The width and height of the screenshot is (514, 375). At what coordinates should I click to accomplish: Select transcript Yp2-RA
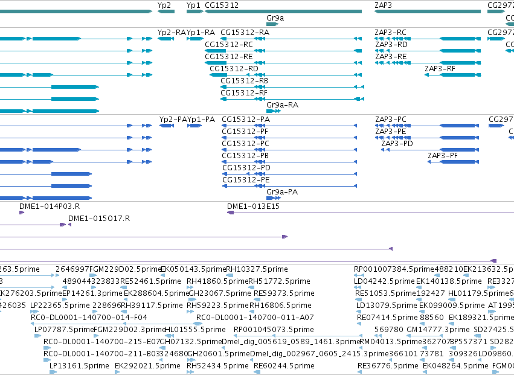[172, 33]
